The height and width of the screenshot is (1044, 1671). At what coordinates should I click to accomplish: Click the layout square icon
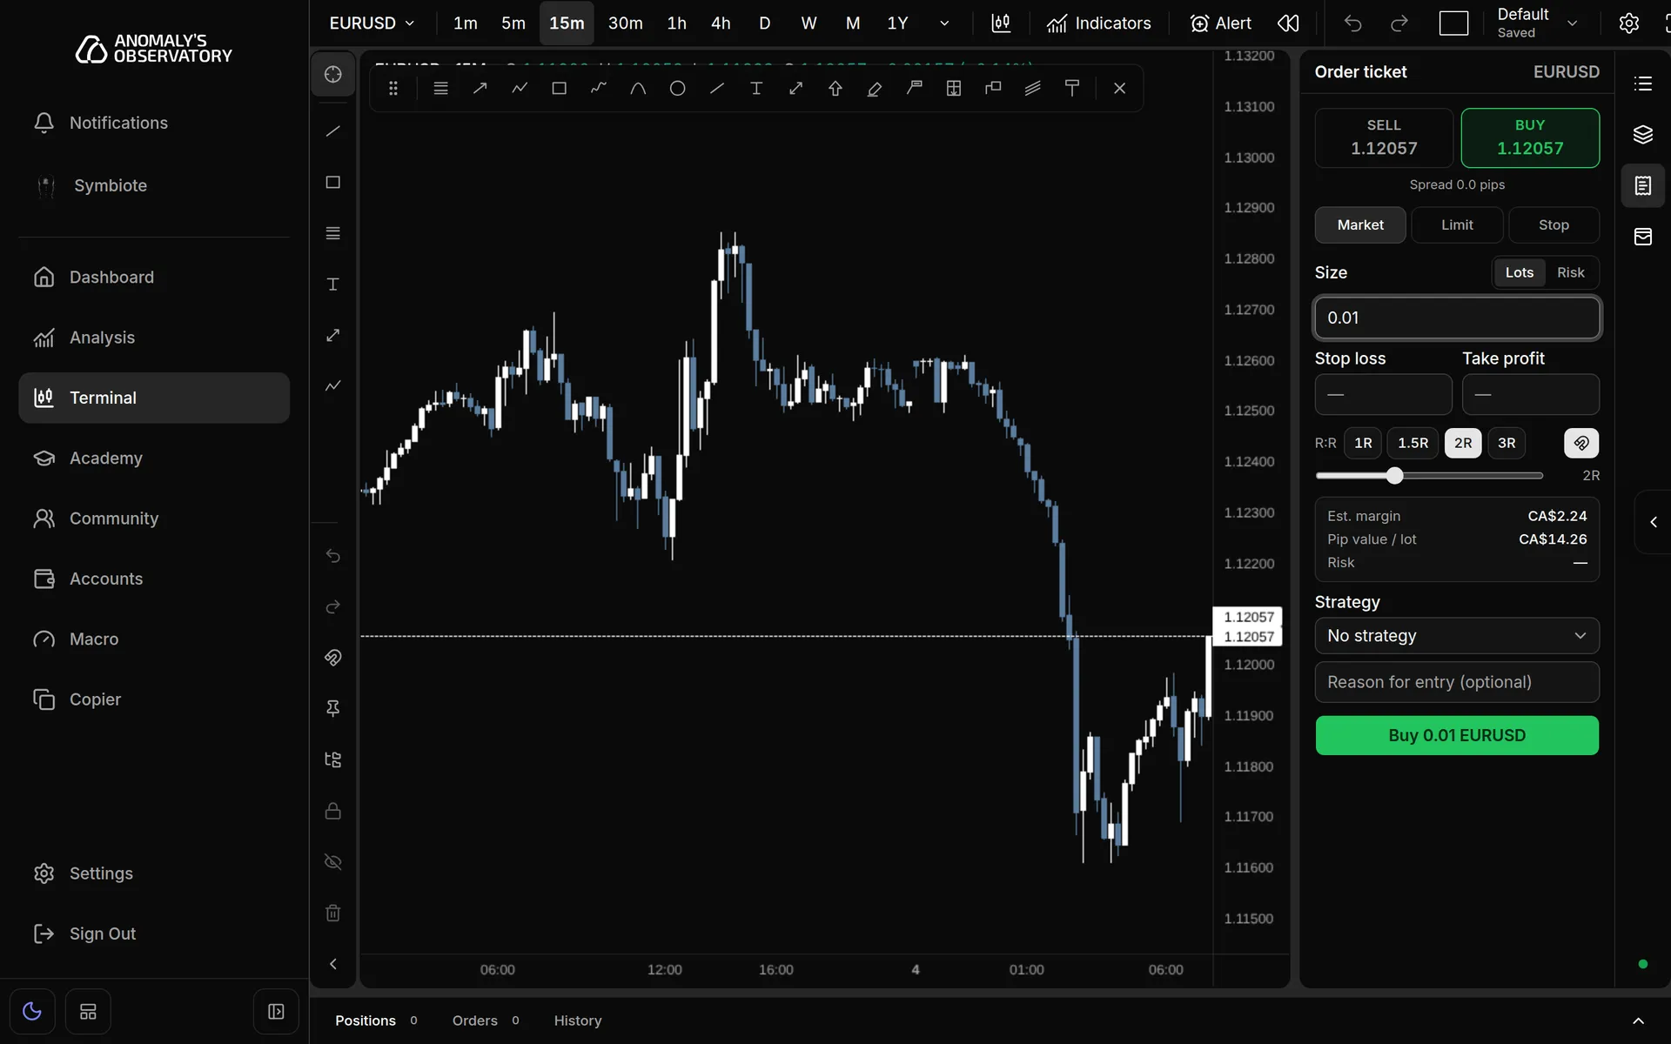(1453, 23)
